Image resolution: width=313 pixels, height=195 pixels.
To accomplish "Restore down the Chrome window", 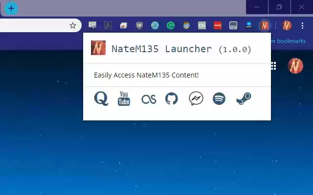I will click(x=279, y=7).
